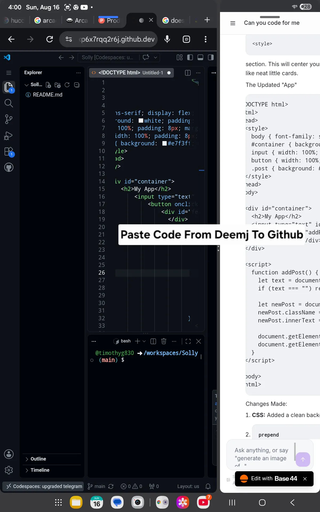Open notifications bell in status bar

(x=208, y=486)
